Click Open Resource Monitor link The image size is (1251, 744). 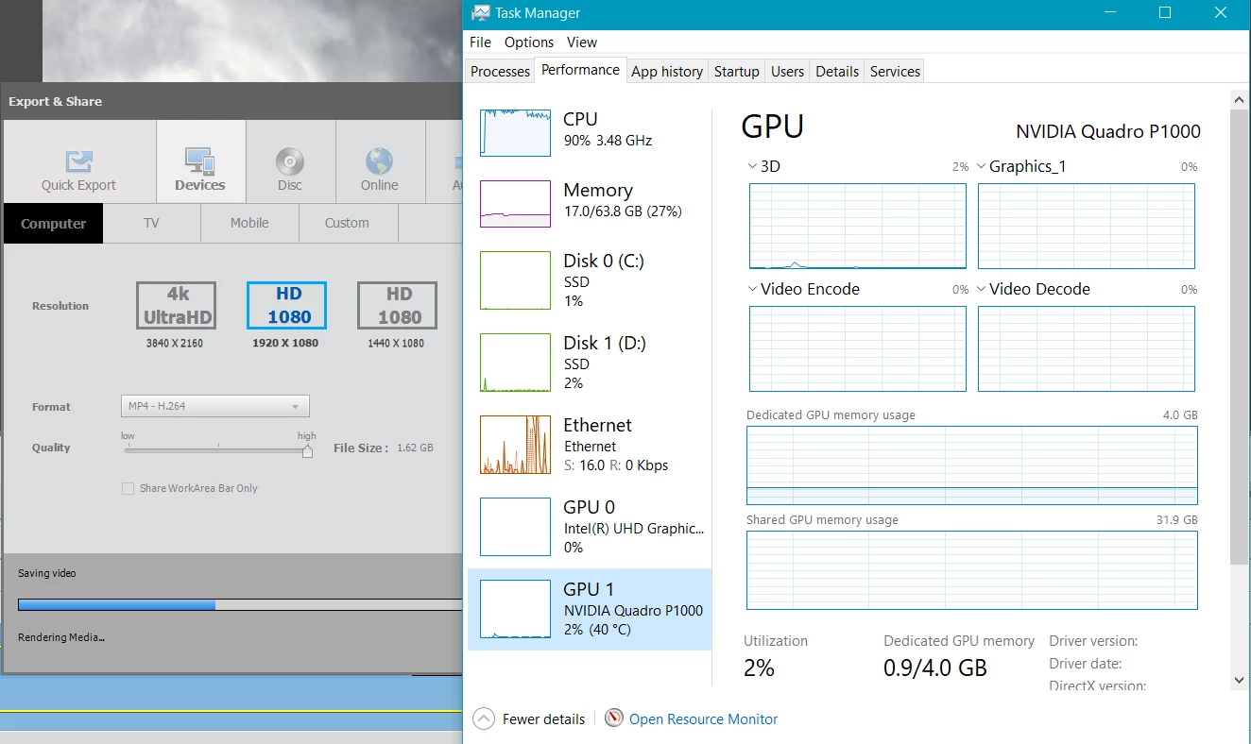pyautogui.click(x=703, y=719)
